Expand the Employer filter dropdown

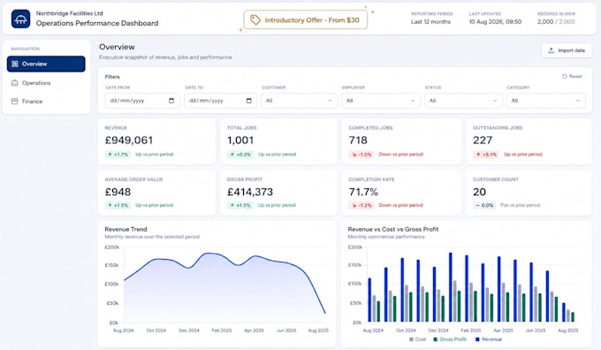coord(380,101)
